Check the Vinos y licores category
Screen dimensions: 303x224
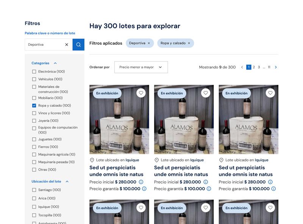34,113
